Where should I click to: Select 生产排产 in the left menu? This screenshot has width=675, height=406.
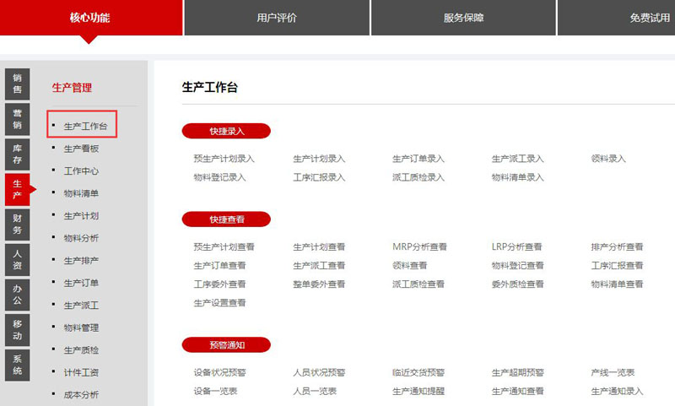coord(82,261)
